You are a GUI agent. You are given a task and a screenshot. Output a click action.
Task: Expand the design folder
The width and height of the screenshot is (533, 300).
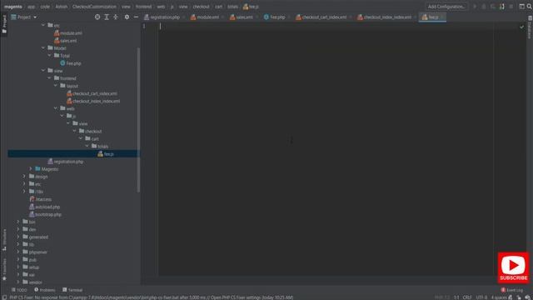click(x=24, y=177)
